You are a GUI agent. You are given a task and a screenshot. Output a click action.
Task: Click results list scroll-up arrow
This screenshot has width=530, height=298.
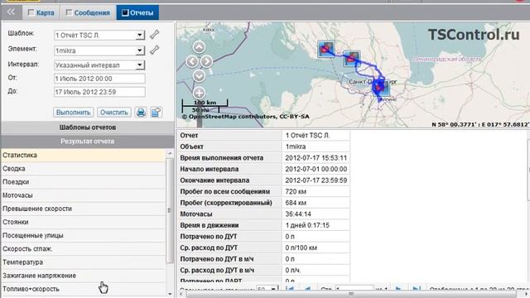[x=170, y=153]
